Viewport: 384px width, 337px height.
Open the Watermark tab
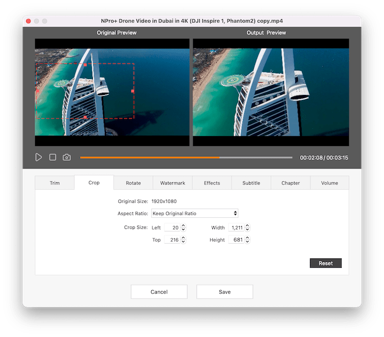pos(172,183)
